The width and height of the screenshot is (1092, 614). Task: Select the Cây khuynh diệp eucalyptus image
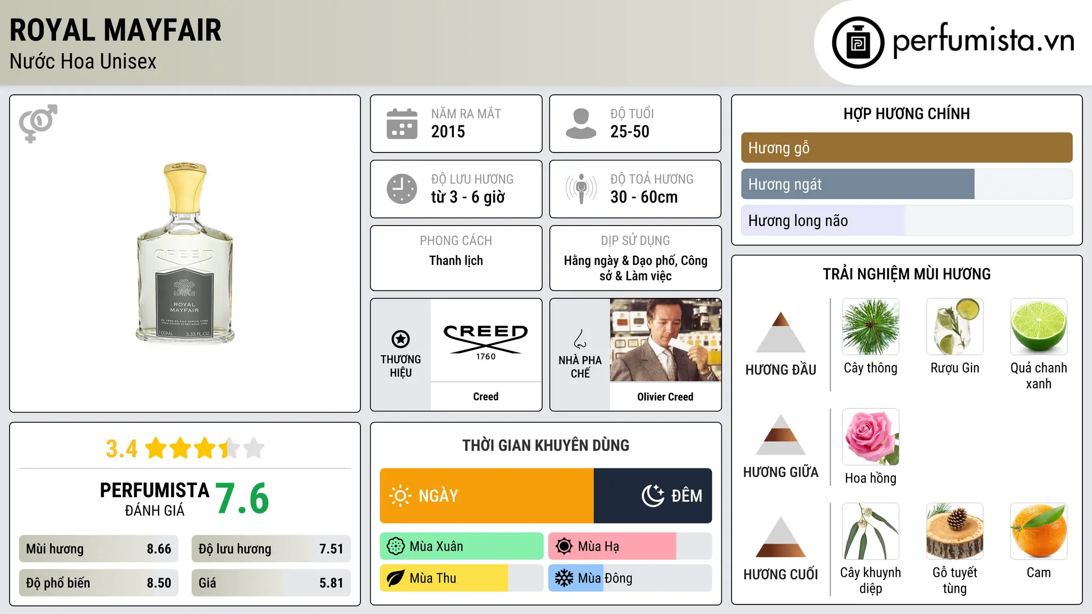pyautogui.click(x=871, y=531)
